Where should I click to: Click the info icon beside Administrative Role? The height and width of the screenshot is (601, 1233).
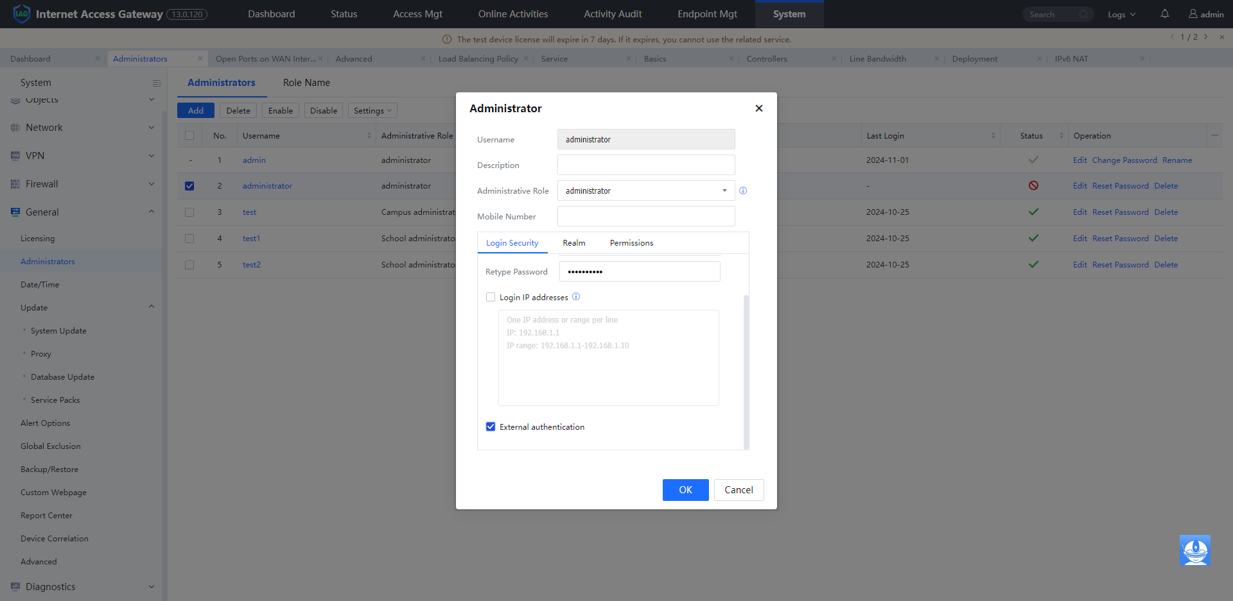tap(743, 190)
